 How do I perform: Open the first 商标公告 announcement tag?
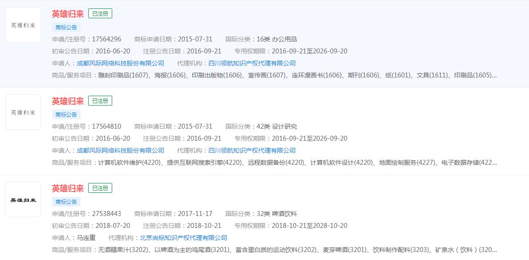66,27
